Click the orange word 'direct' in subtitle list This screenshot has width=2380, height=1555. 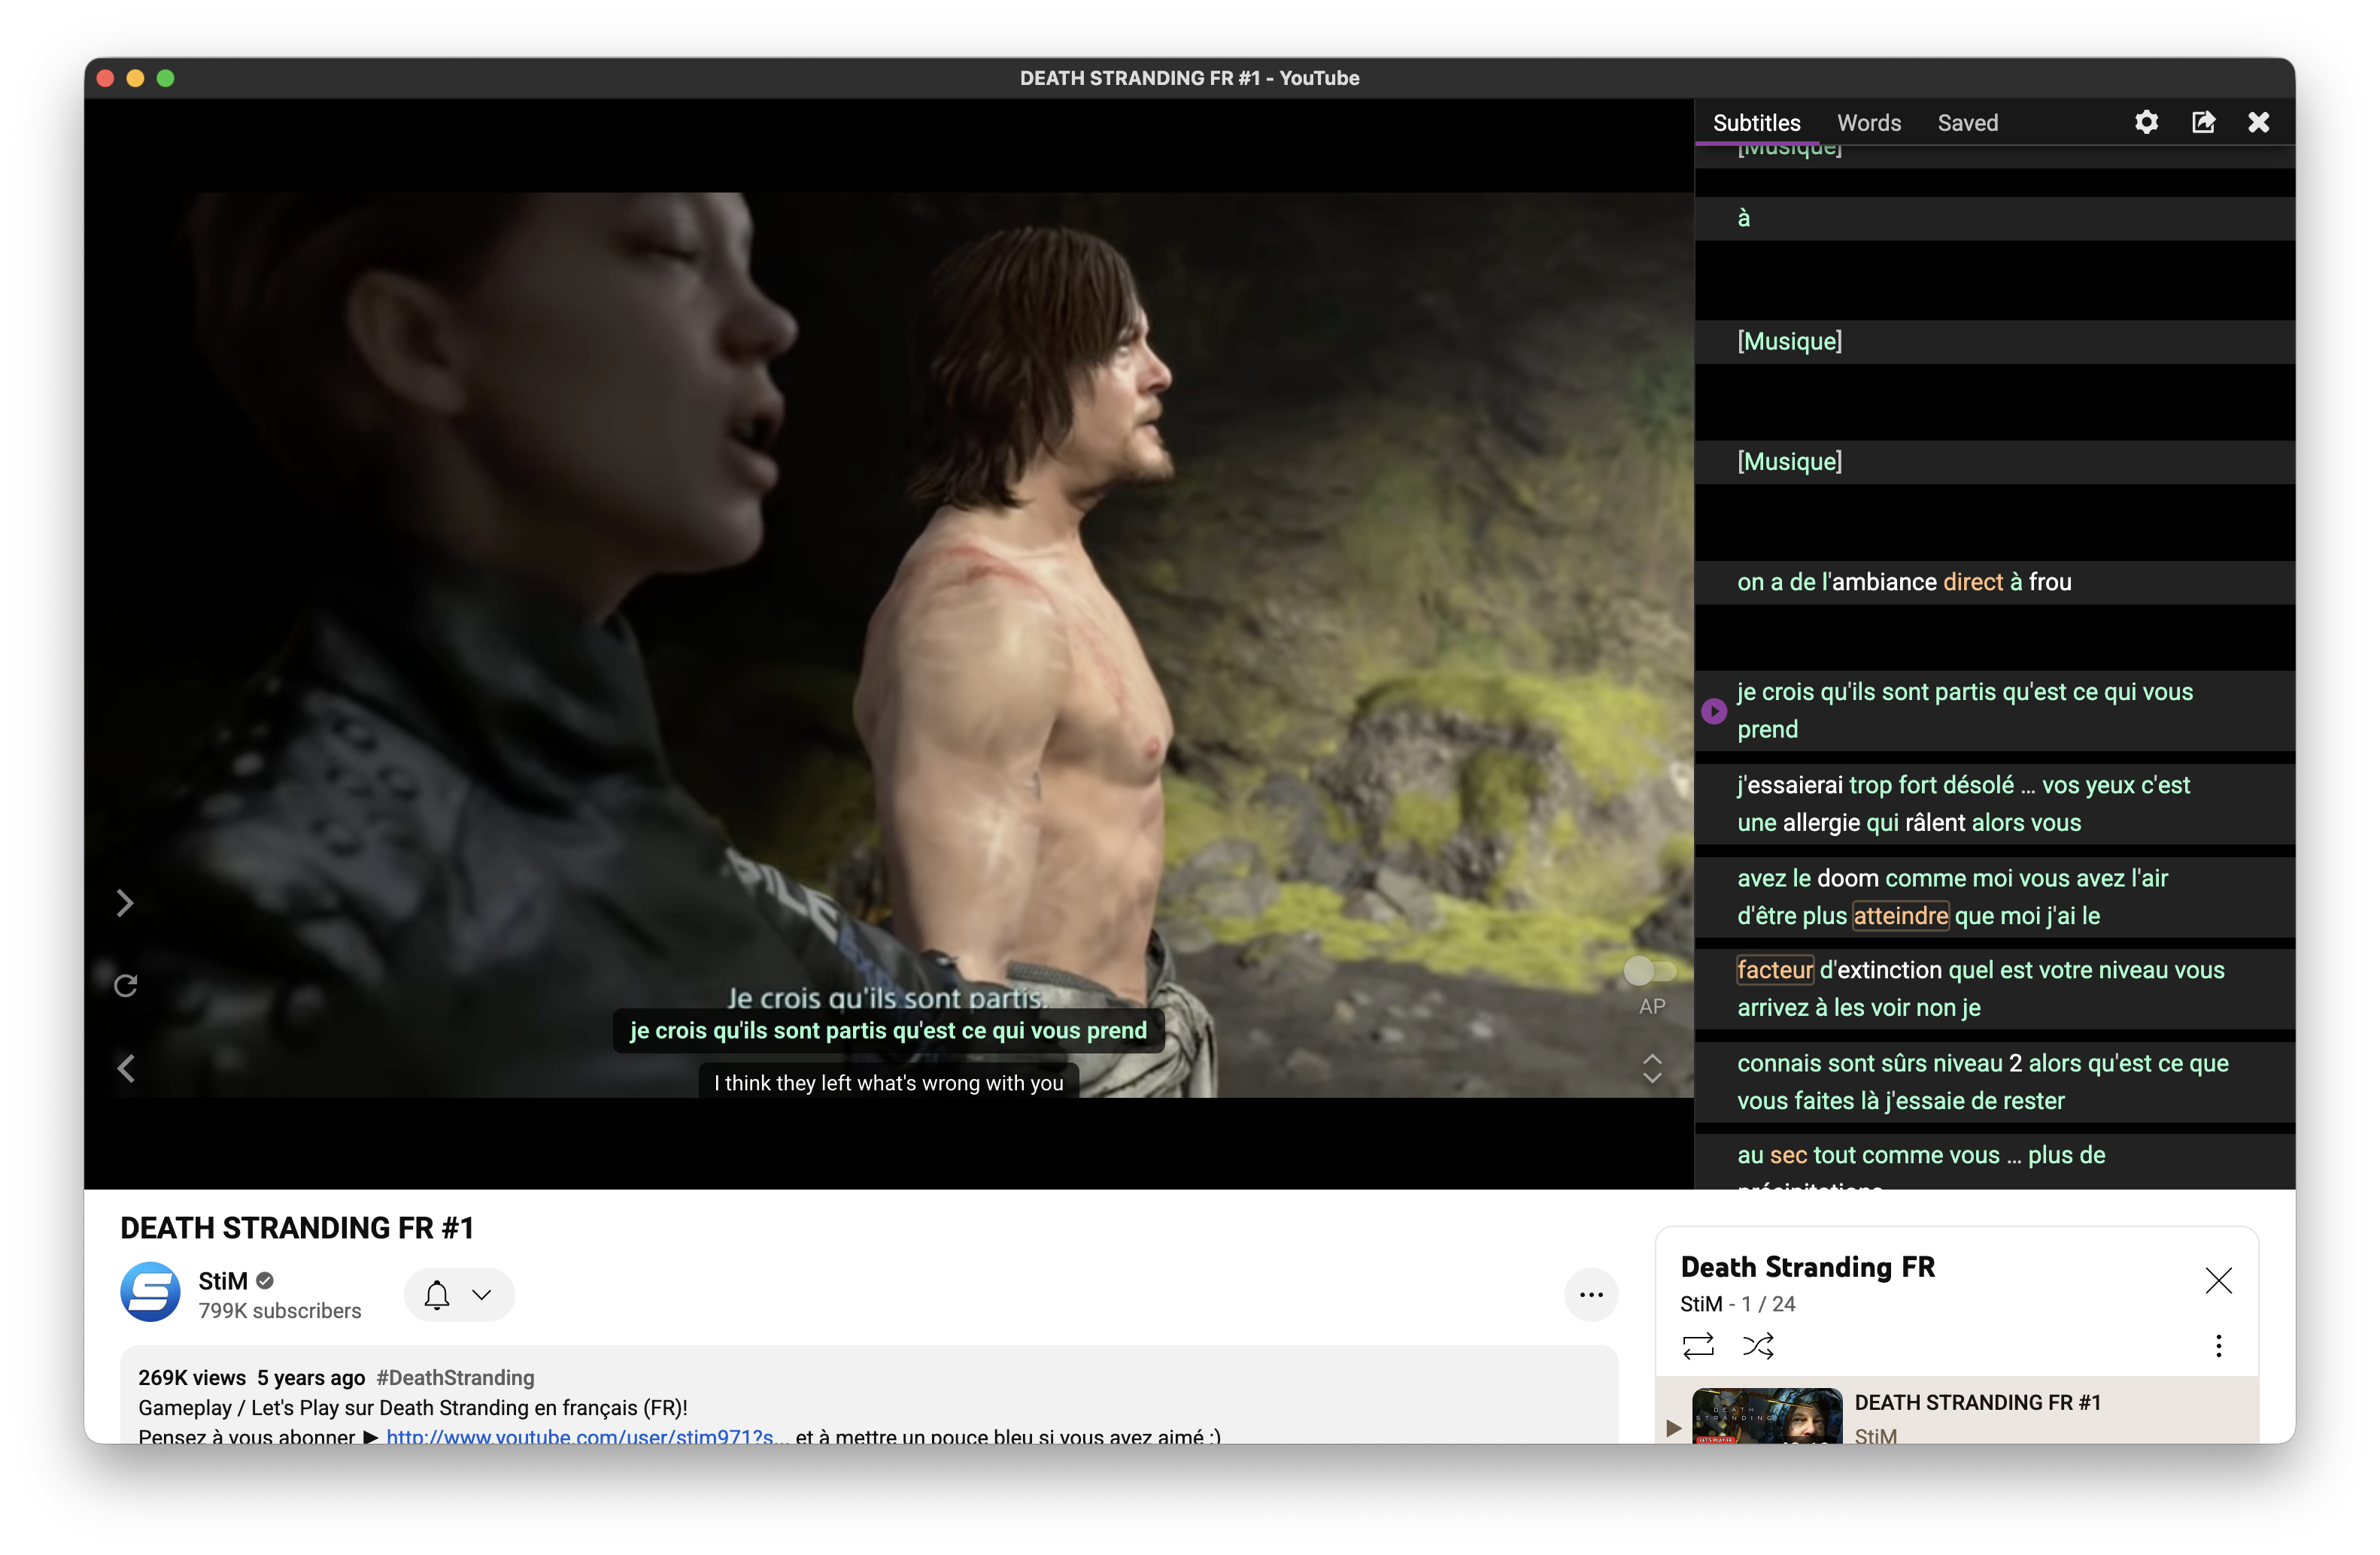pos(1972,582)
